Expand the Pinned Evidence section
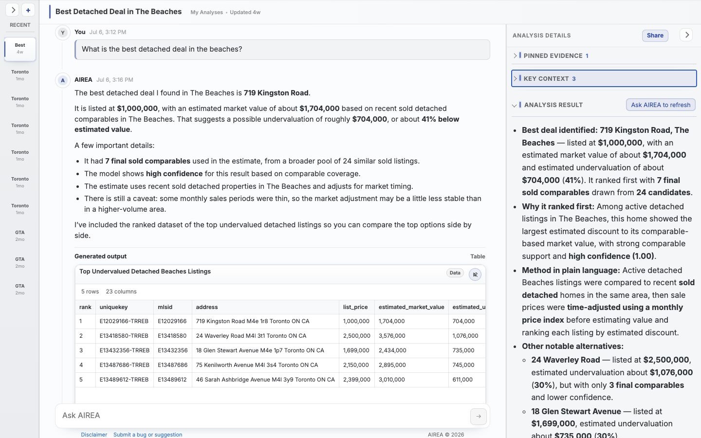This screenshot has width=701, height=438. [x=604, y=55]
